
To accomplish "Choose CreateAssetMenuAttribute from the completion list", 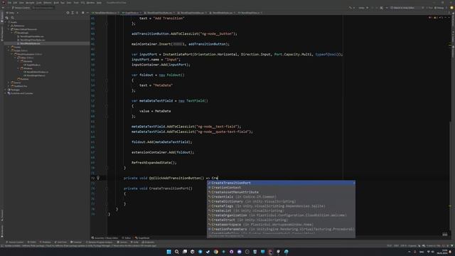I will coord(281,192).
